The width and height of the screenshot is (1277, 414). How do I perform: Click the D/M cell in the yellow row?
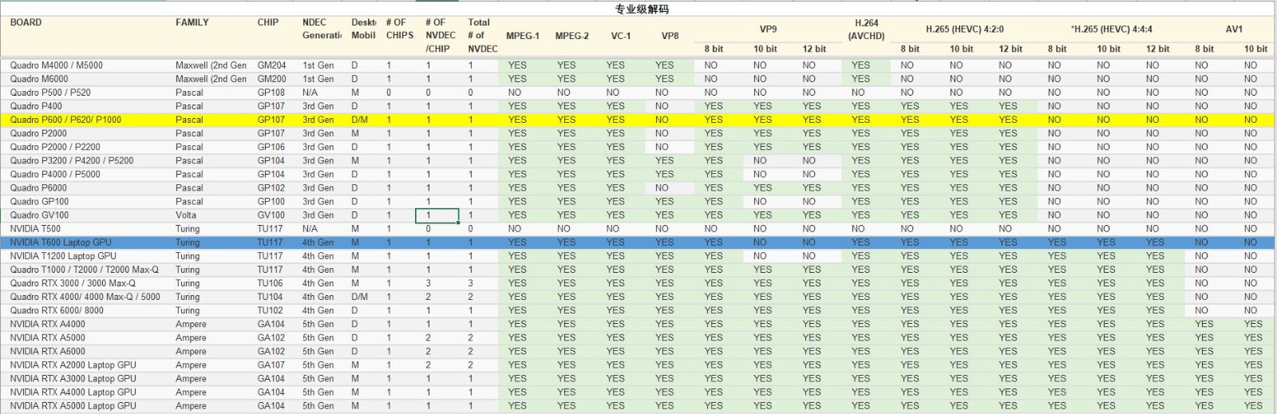point(359,120)
